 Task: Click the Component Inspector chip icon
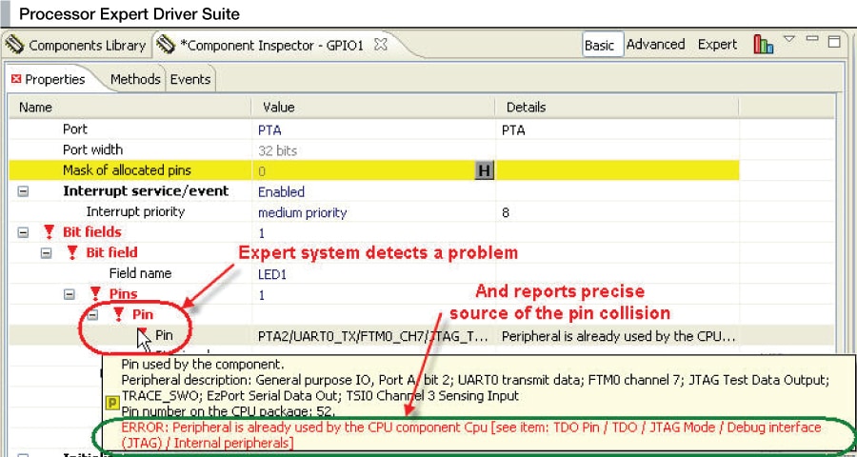[x=166, y=45]
